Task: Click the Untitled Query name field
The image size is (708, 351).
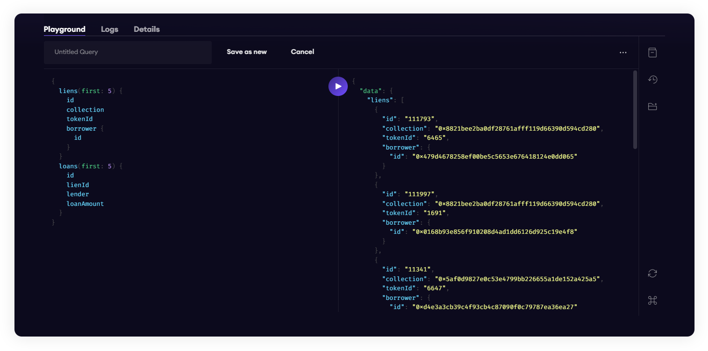Action: [127, 52]
